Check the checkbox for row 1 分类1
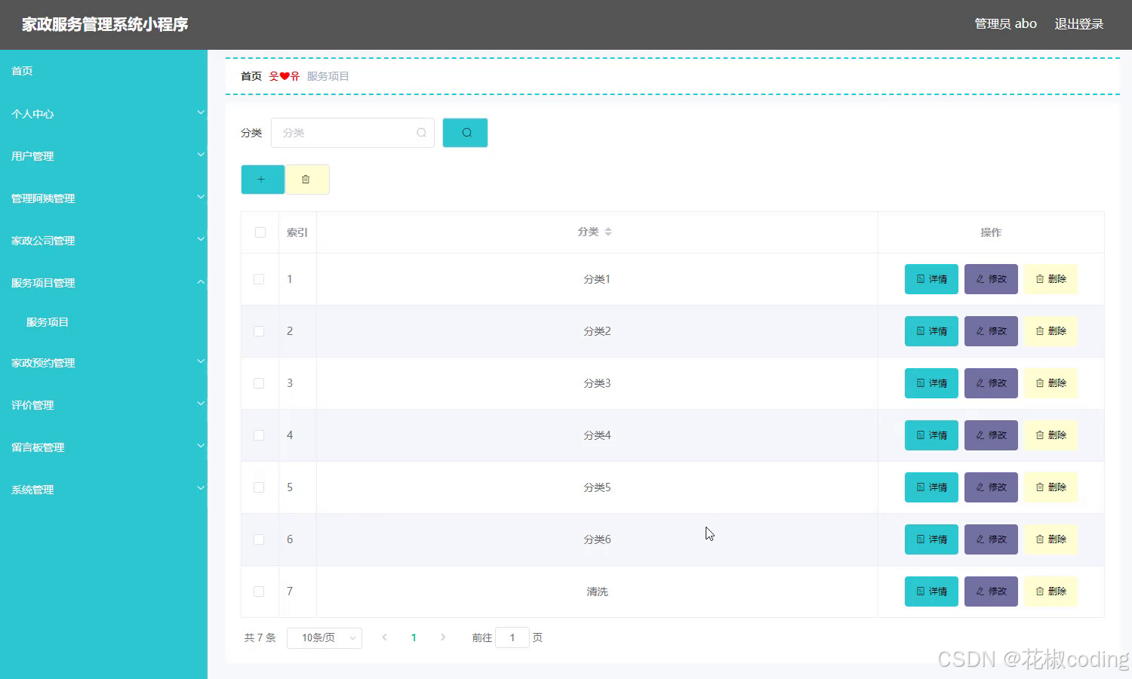The width and height of the screenshot is (1132, 679). click(x=259, y=279)
